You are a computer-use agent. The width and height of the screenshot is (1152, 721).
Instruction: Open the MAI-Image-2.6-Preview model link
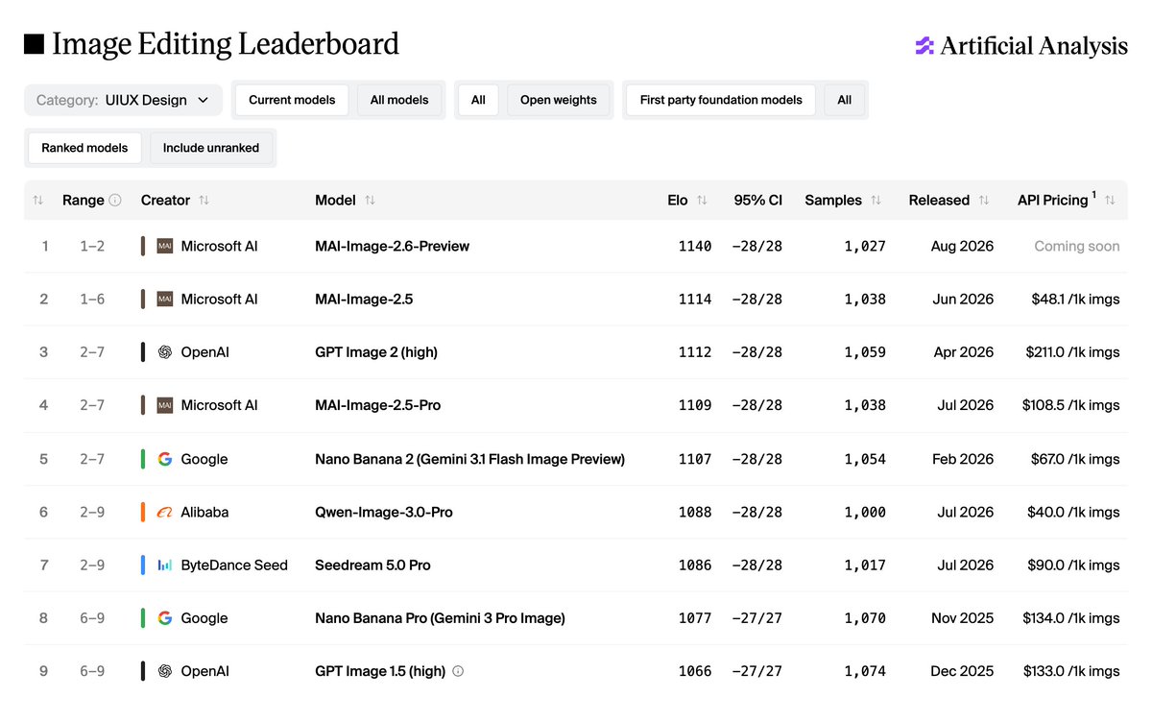[392, 246]
